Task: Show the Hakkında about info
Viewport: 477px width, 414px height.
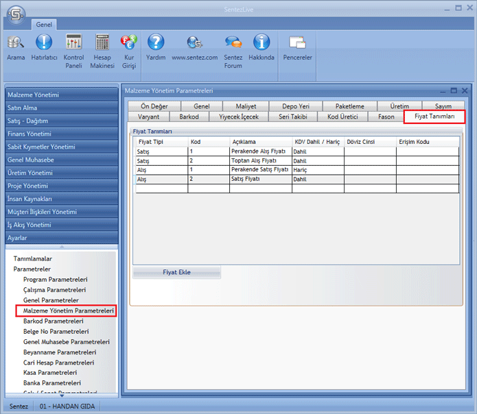Action: [x=261, y=48]
